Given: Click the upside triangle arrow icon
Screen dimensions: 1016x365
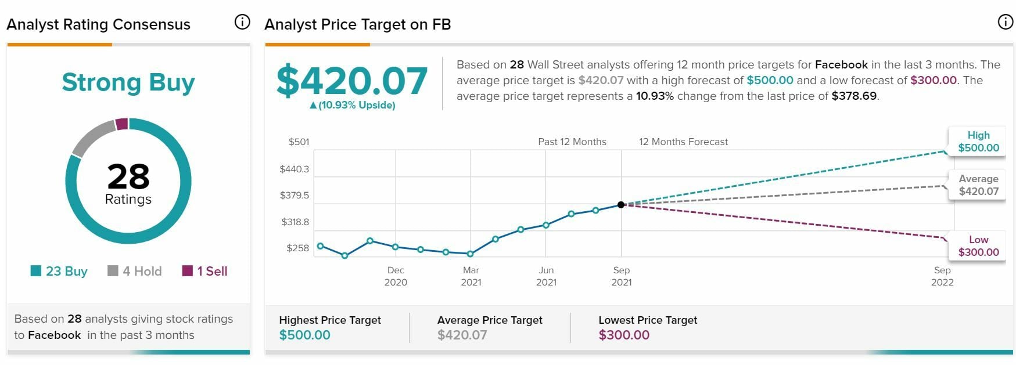Looking at the screenshot, I should pyautogui.click(x=313, y=106).
